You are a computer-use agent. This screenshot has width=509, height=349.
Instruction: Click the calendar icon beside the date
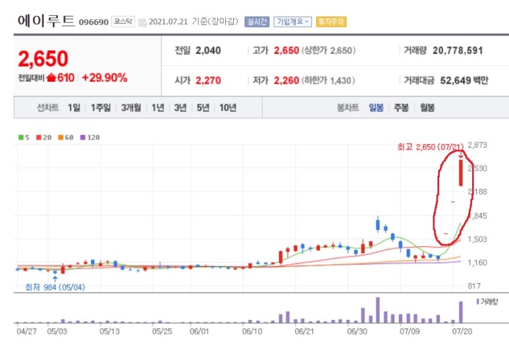142,22
